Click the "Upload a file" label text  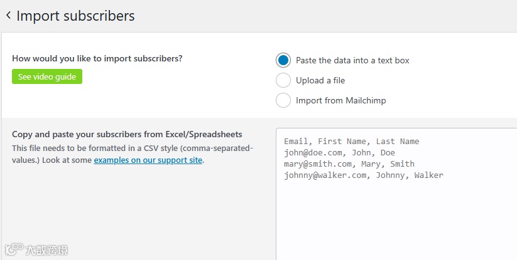tap(320, 80)
